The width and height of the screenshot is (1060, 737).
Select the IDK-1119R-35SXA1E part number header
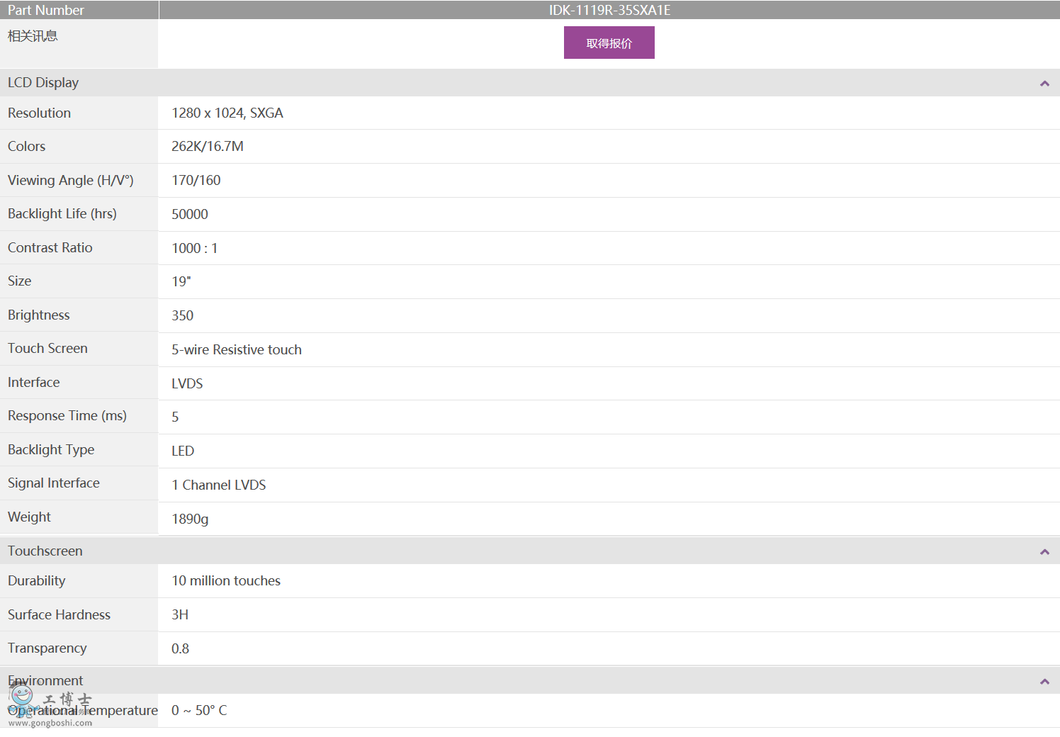[x=609, y=10]
